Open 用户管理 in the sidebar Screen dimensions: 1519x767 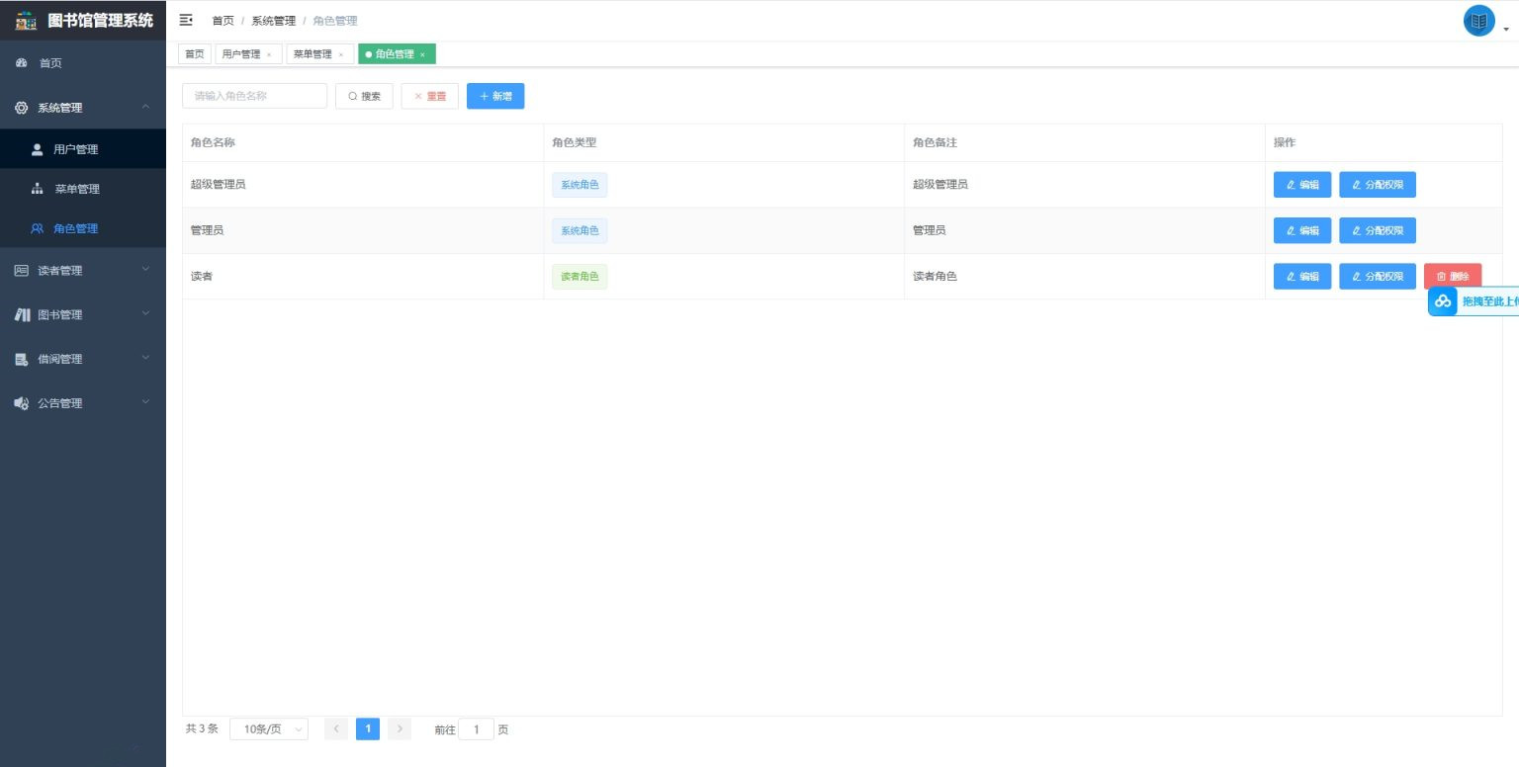pyautogui.click(x=75, y=149)
